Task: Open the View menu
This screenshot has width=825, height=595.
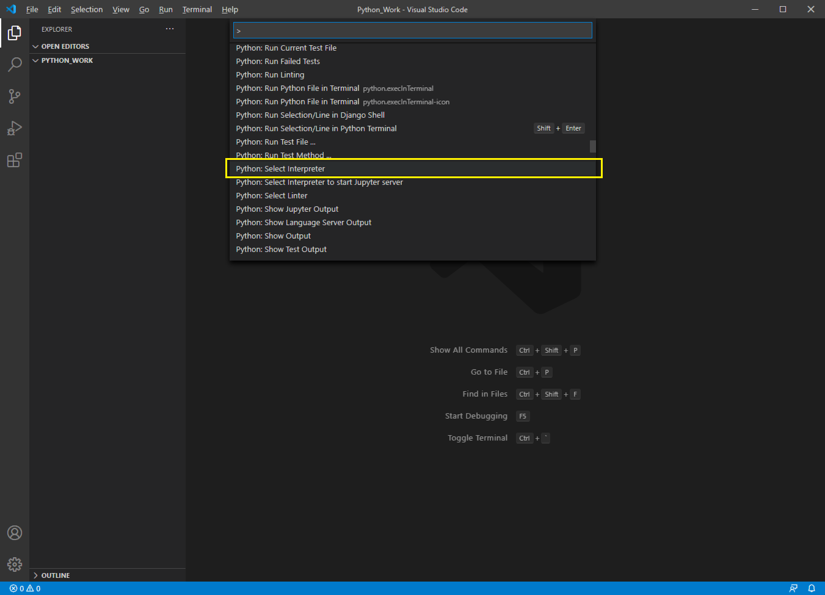Action: click(x=121, y=9)
